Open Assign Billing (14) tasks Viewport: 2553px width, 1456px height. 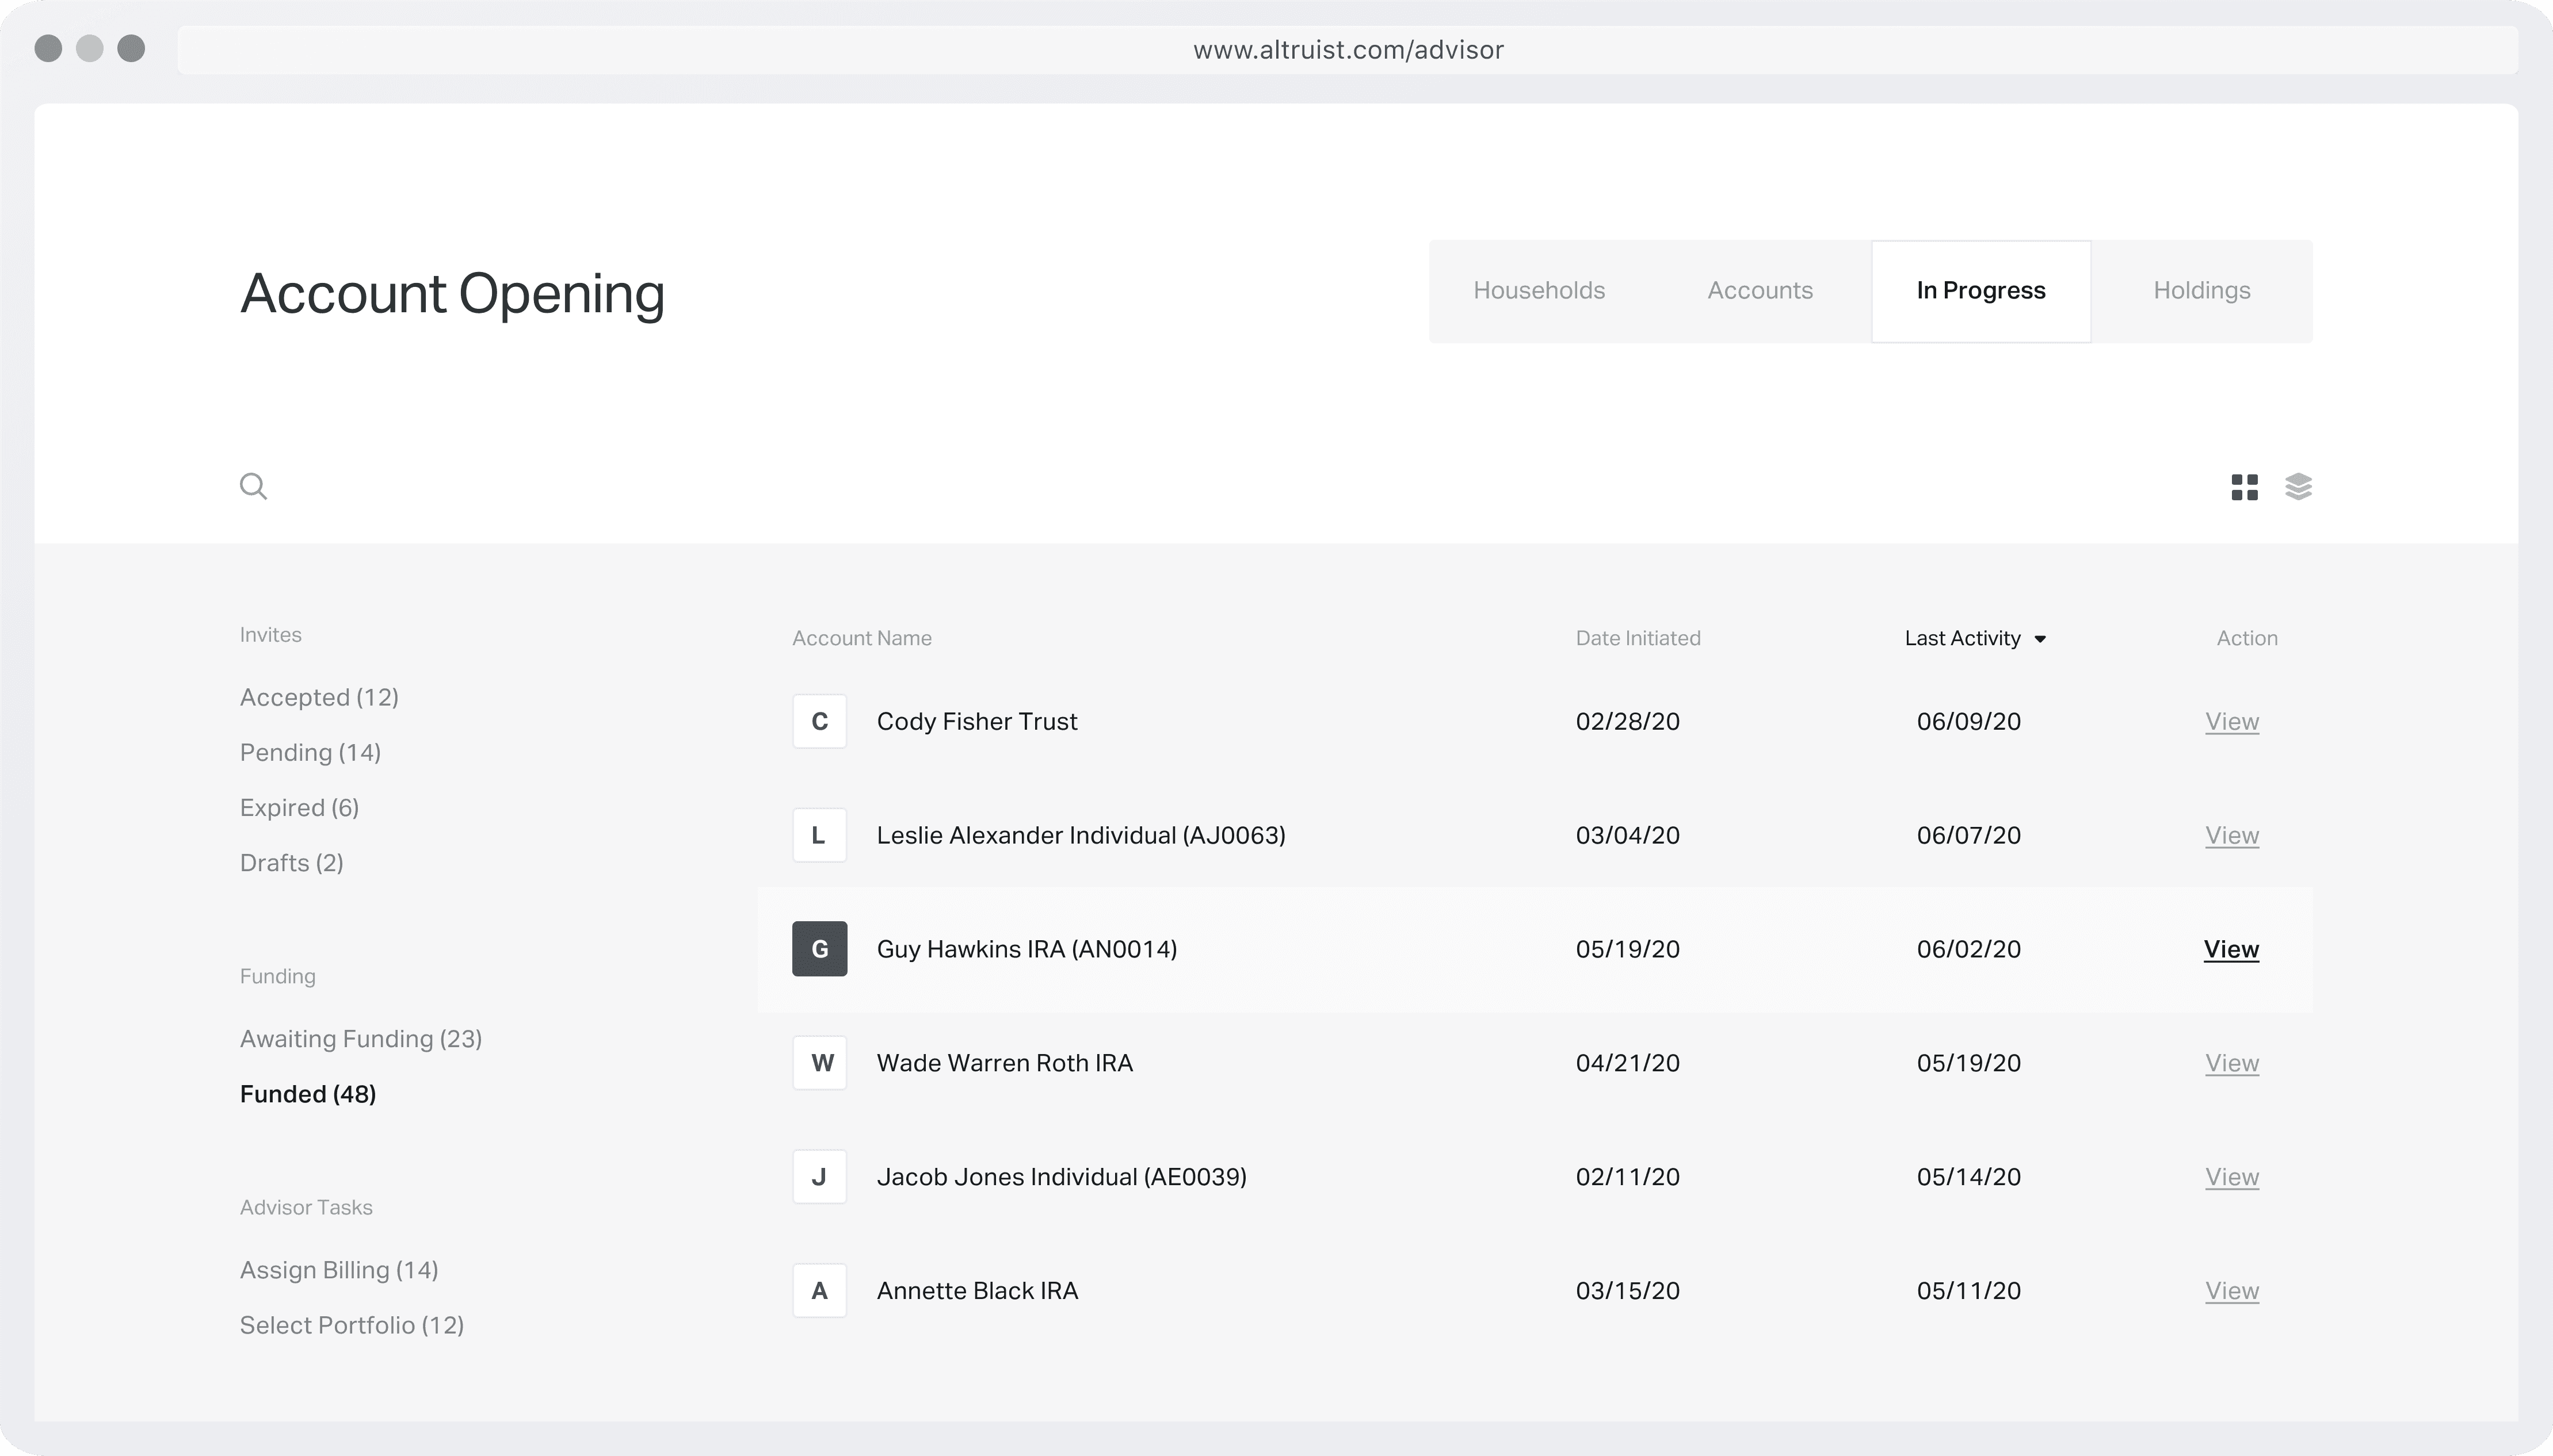coord(338,1270)
